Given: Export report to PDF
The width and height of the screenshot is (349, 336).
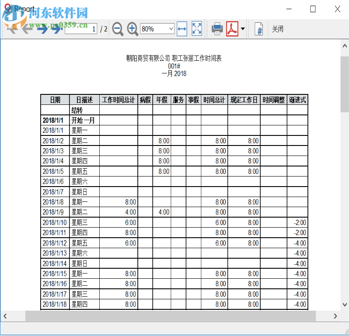Looking at the screenshot, I should (x=232, y=29).
